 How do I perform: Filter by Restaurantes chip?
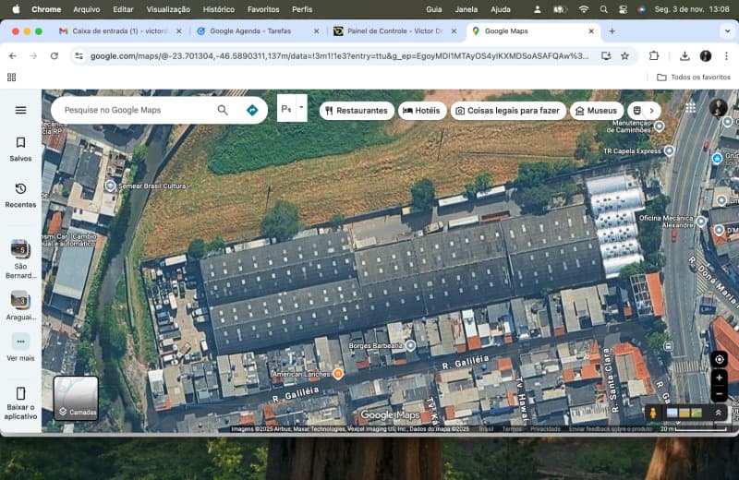(x=357, y=111)
